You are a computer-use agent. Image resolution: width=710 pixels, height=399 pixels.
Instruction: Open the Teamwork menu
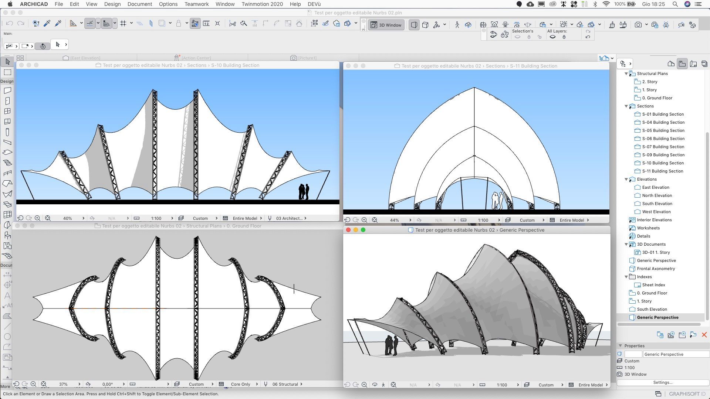[196, 4]
